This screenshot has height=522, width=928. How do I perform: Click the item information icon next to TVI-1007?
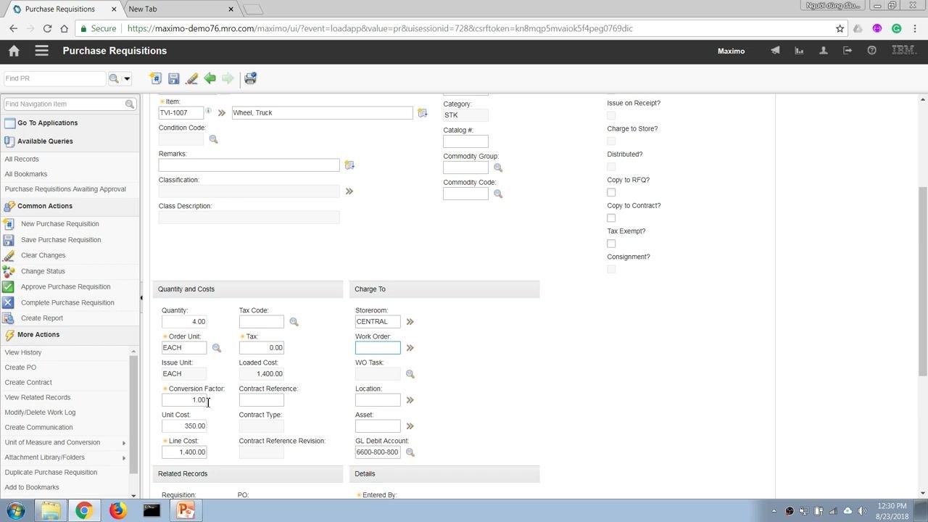[x=208, y=111]
